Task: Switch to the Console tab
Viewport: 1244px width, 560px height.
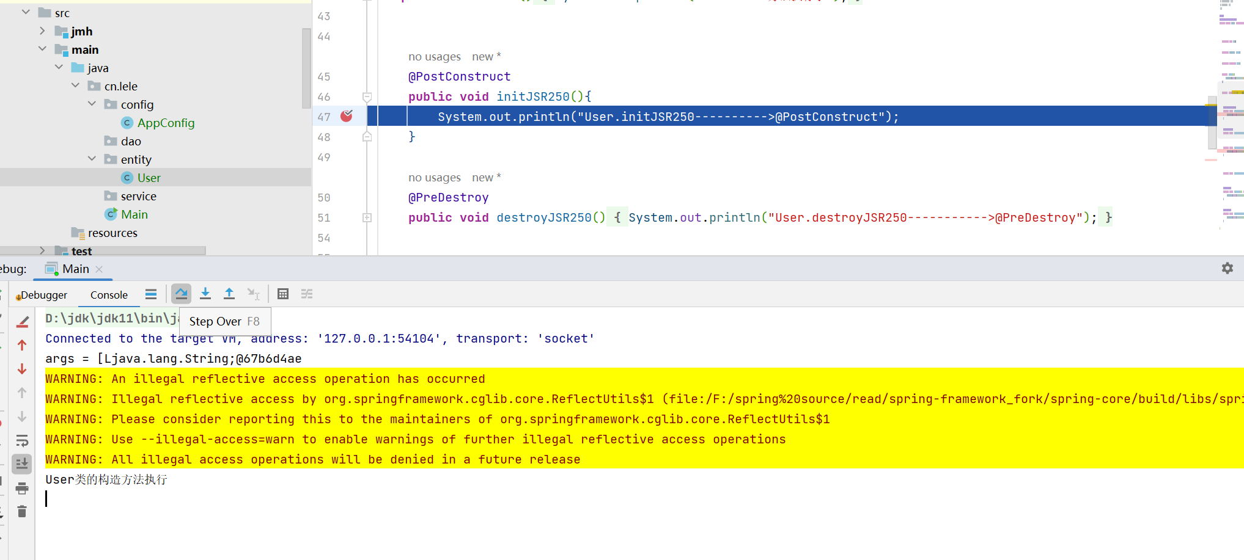Action: [109, 295]
